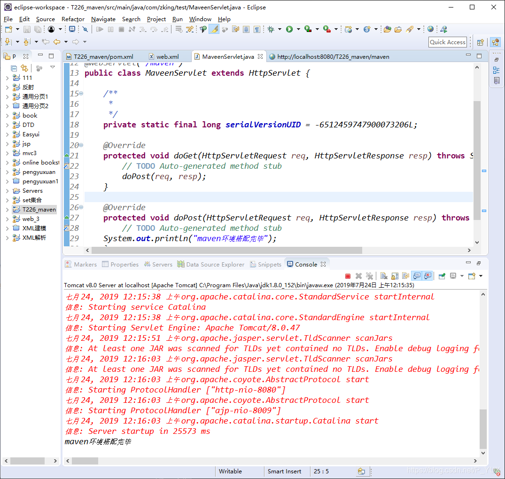This screenshot has height=479, width=505.
Task: Open the Window menu
Action: coord(200,19)
